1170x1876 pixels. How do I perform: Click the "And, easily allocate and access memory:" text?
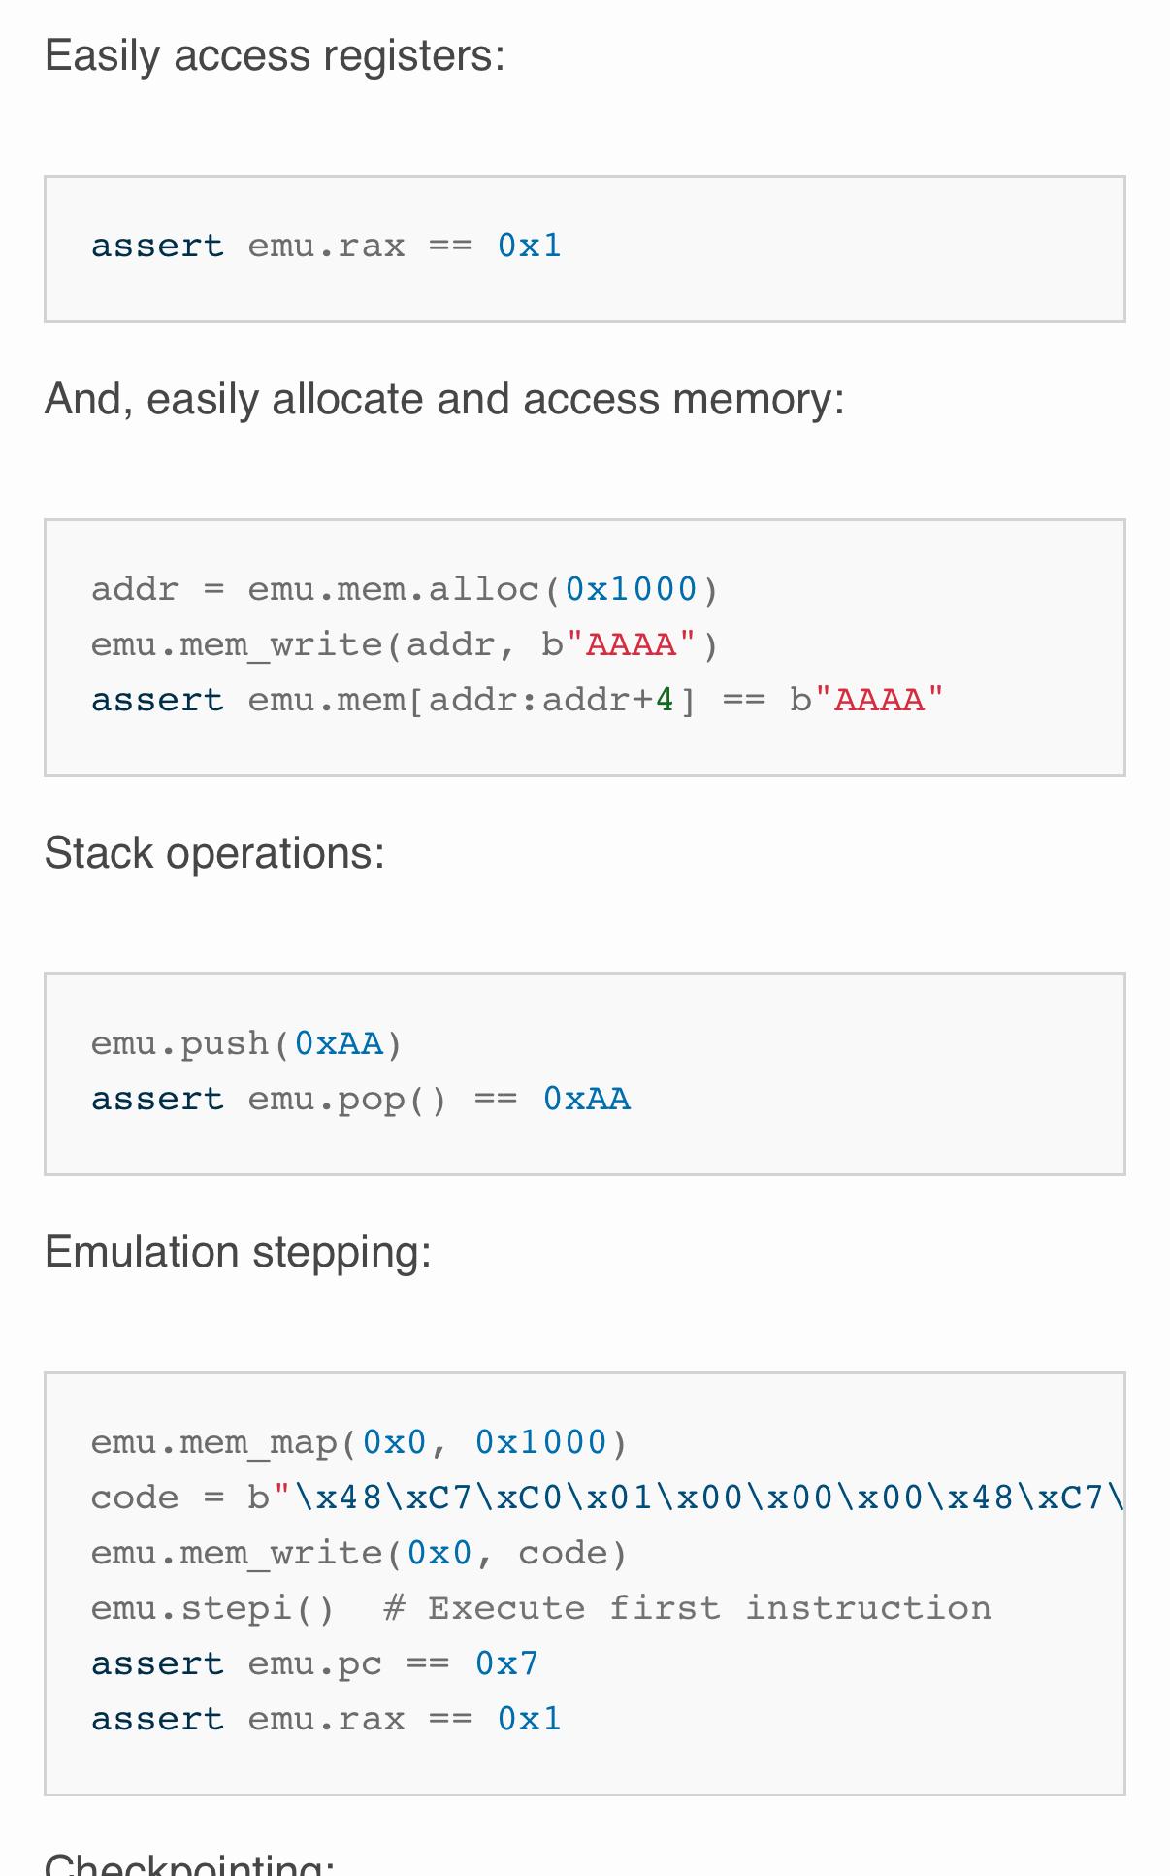click(444, 400)
